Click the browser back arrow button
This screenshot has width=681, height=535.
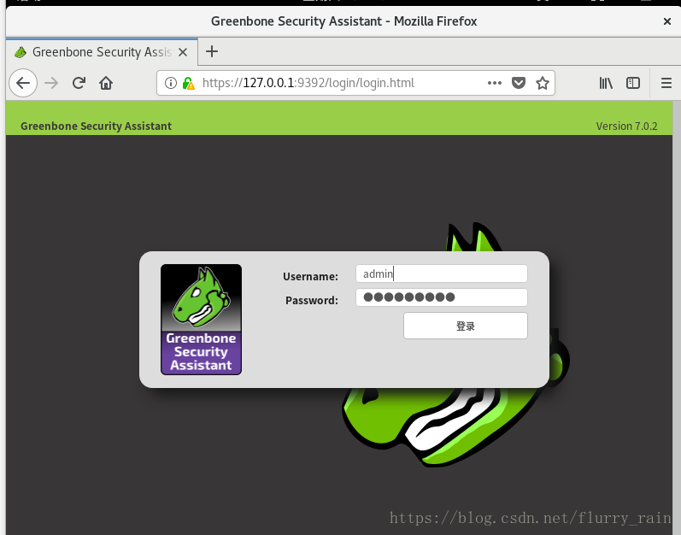tap(23, 83)
